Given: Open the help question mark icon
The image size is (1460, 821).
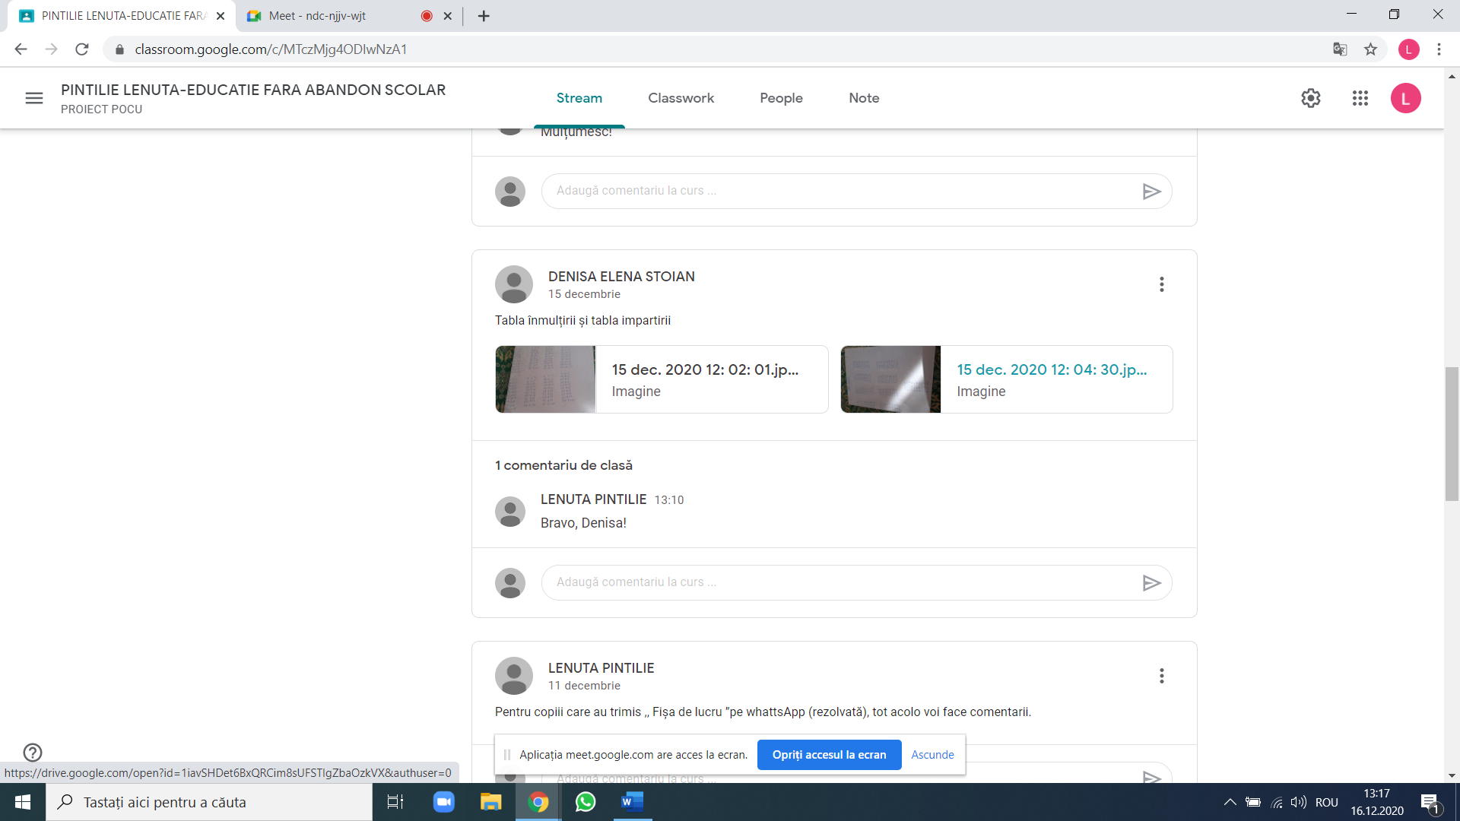Looking at the screenshot, I should (x=33, y=752).
